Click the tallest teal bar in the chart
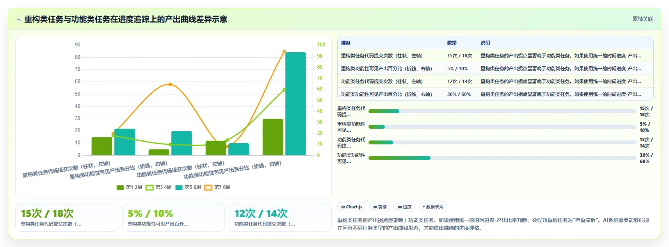Image resolution: width=669 pixels, height=247 pixels. coord(295,104)
